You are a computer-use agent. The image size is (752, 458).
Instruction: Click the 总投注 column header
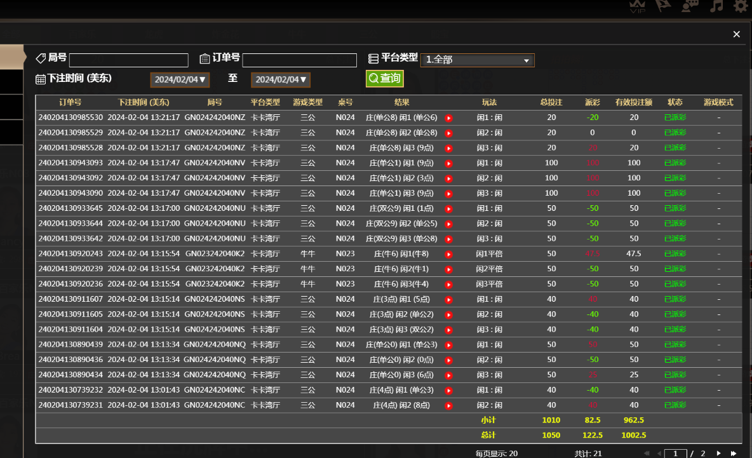coord(551,102)
